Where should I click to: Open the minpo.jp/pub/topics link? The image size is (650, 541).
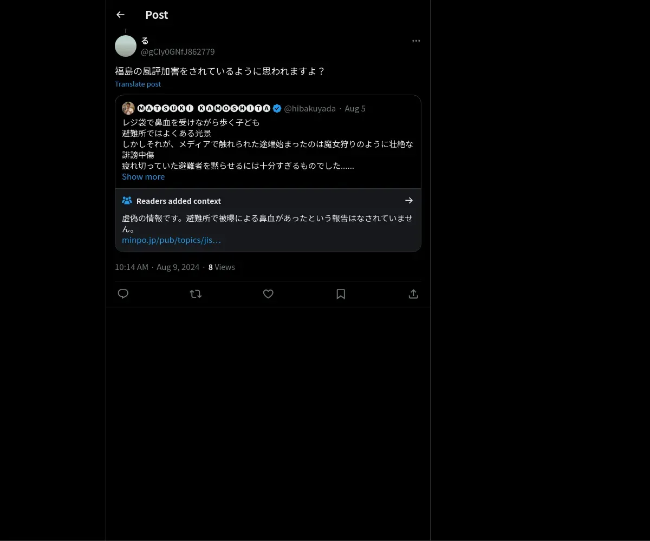tap(171, 240)
